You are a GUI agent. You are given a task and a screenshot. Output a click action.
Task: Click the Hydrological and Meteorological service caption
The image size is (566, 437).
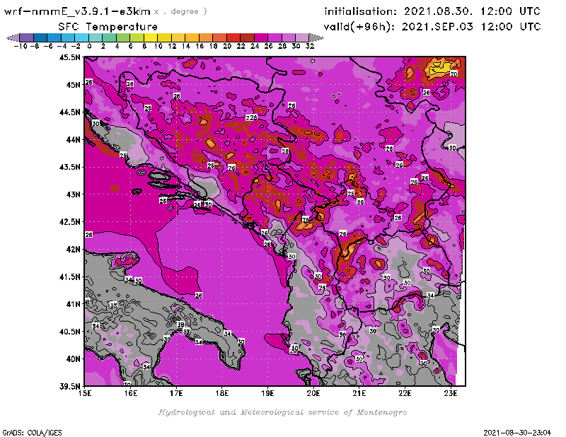pos(282,412)
